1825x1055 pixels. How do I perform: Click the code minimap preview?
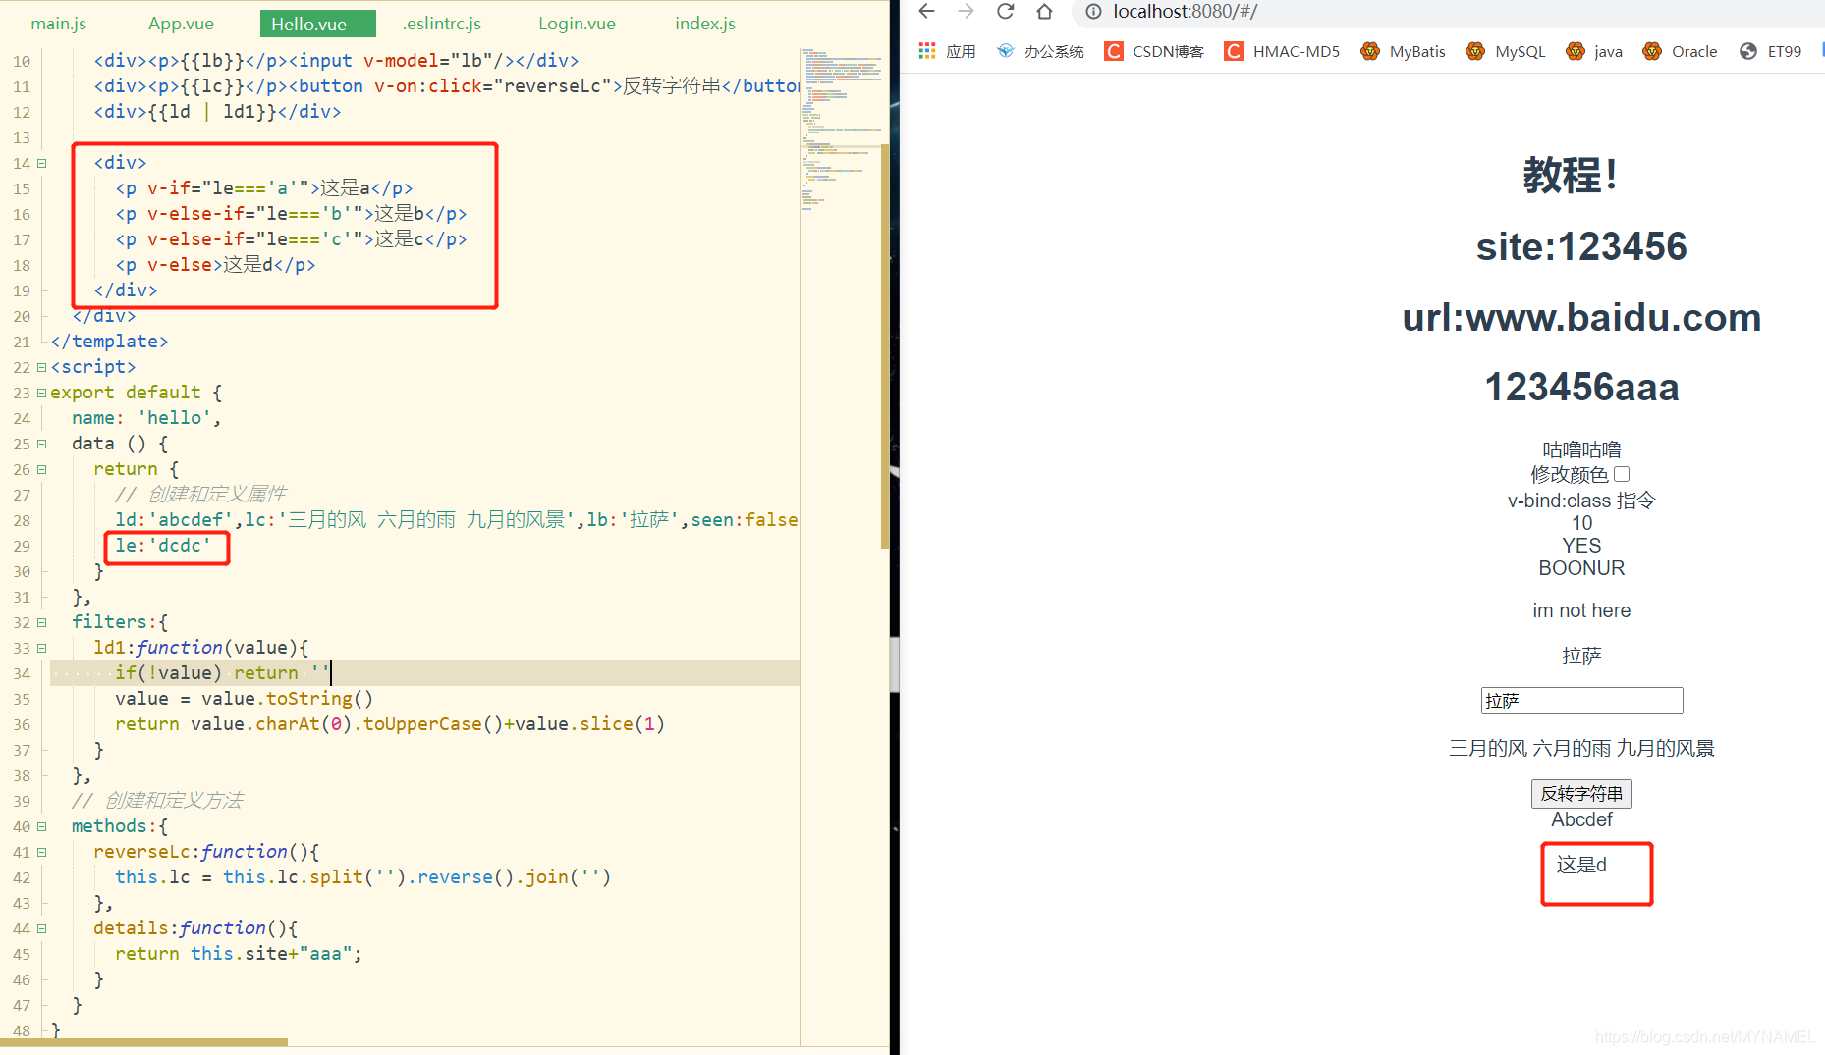[x=843, y=128]
